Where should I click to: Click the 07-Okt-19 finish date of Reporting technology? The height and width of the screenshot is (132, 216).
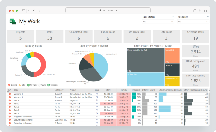[124, 123]
